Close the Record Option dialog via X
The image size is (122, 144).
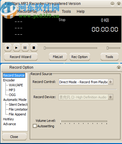tap(119, 68)
